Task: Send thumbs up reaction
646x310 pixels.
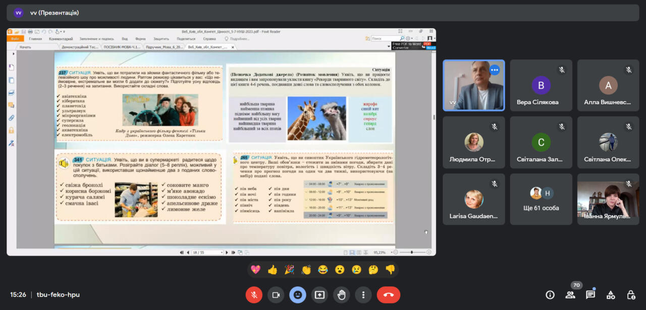Action: click(273, 270)
